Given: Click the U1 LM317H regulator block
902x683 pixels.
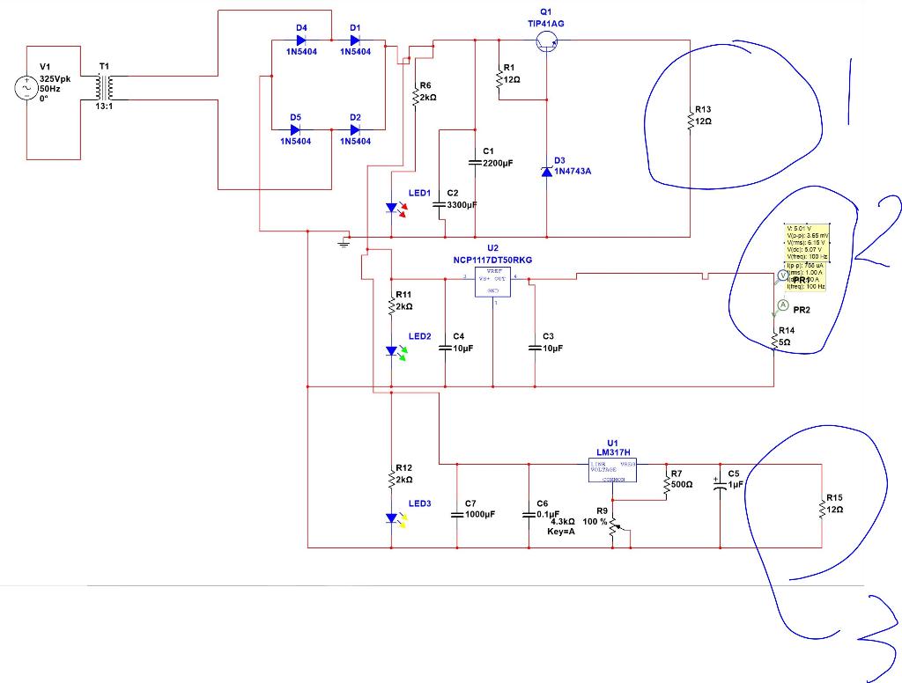Looking at the screenshot, I should [x=612, y=470].
